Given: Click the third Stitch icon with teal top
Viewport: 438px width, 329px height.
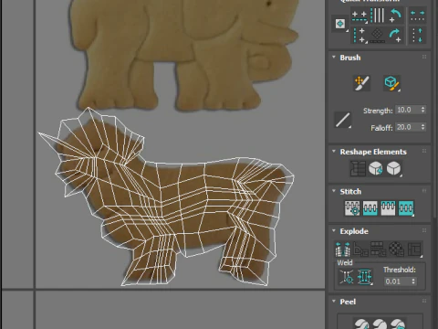Looking at the screenshot, I should point(388,208).
